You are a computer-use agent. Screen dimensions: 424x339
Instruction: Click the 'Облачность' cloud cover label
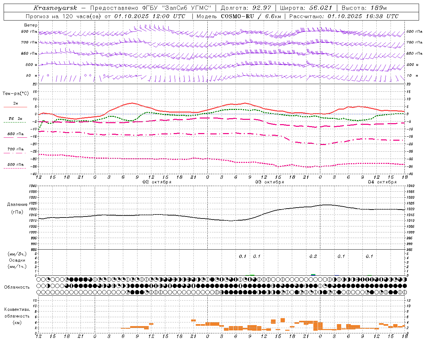click(x=17, y=287)
